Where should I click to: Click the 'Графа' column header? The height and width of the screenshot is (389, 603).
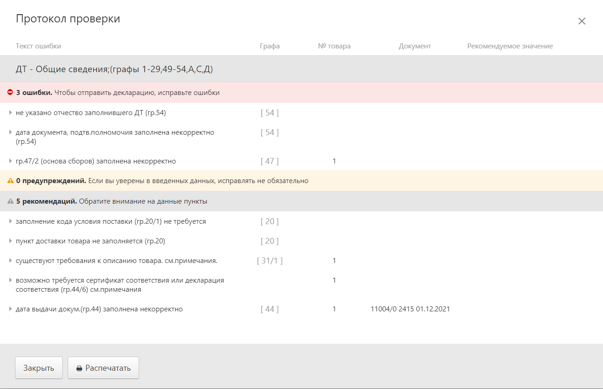tap(270, 46)
